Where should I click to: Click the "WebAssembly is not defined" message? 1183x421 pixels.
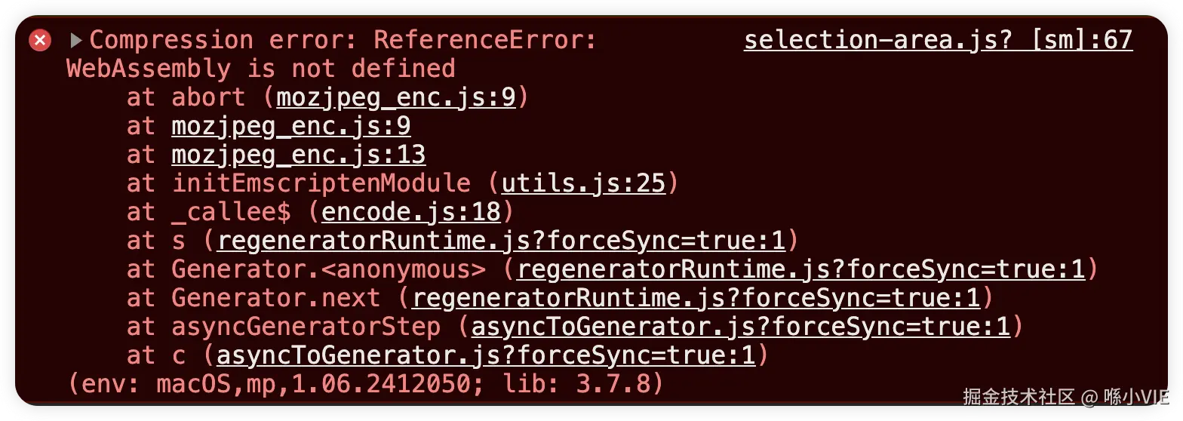tap(261, 69)
